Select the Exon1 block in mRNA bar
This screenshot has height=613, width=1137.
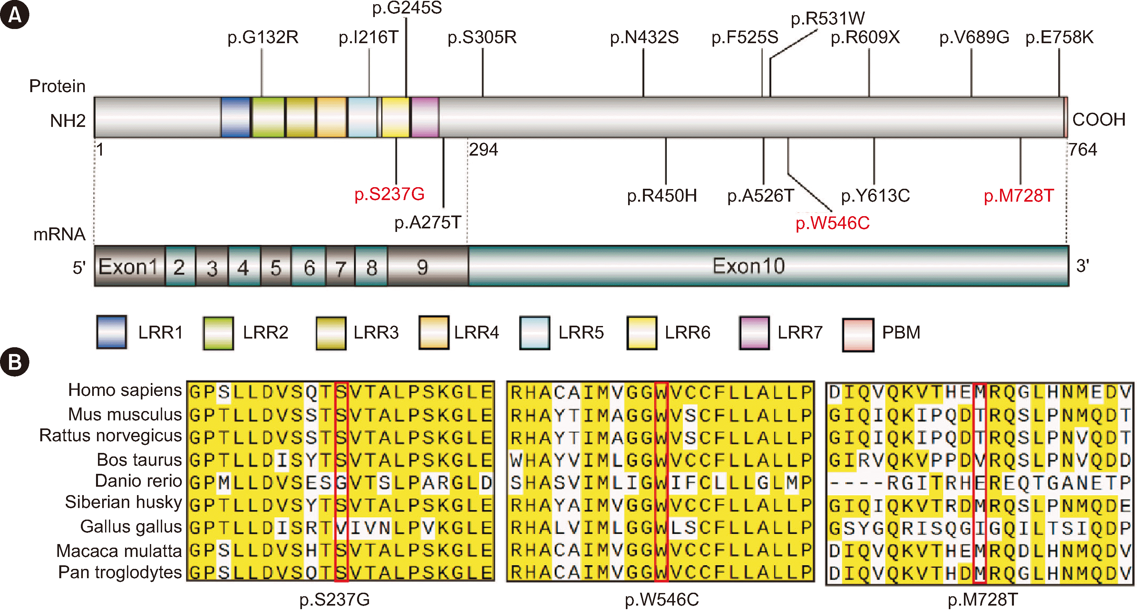(130, 267)
